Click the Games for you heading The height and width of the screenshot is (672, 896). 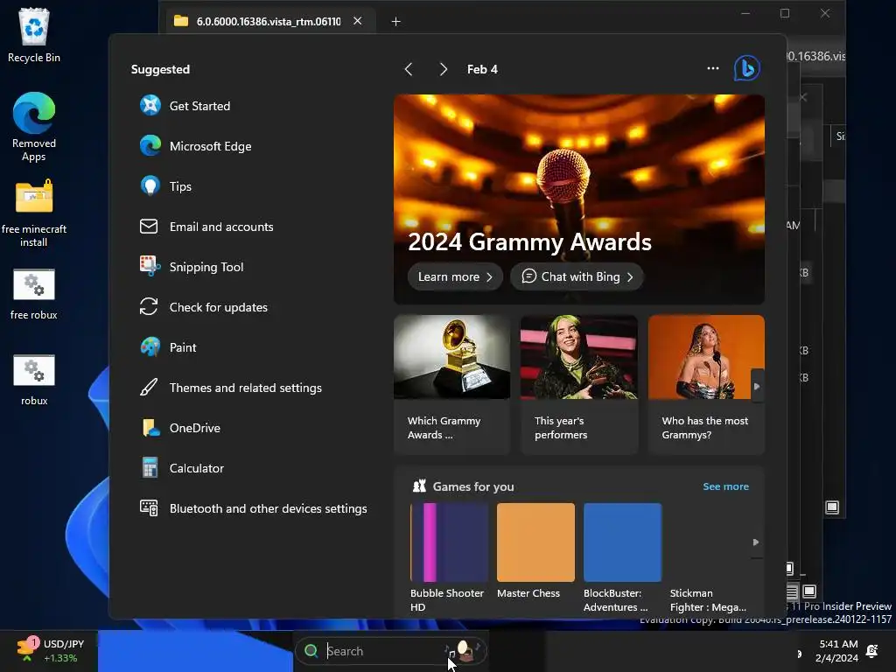pyautogui.click(x=473, y=486)
